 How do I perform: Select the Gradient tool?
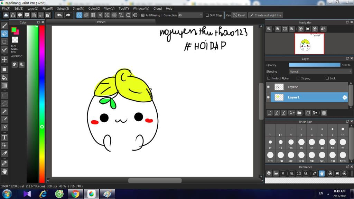(4, 86)
